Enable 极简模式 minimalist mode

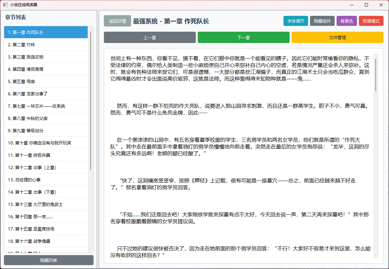[x=371, y=21]
